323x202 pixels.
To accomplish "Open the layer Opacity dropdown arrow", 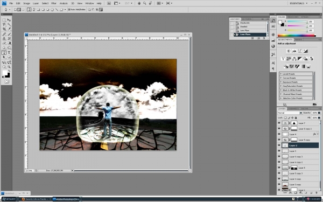I will 319,113.
